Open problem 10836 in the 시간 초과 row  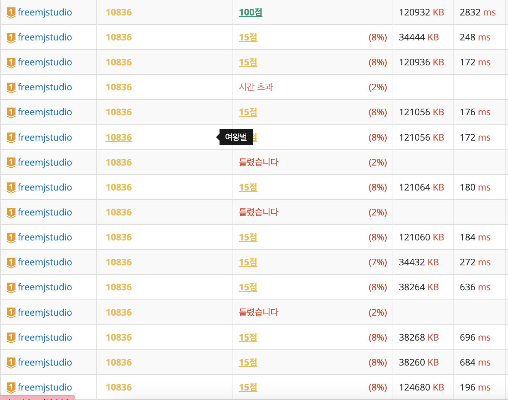pos(119,87)
